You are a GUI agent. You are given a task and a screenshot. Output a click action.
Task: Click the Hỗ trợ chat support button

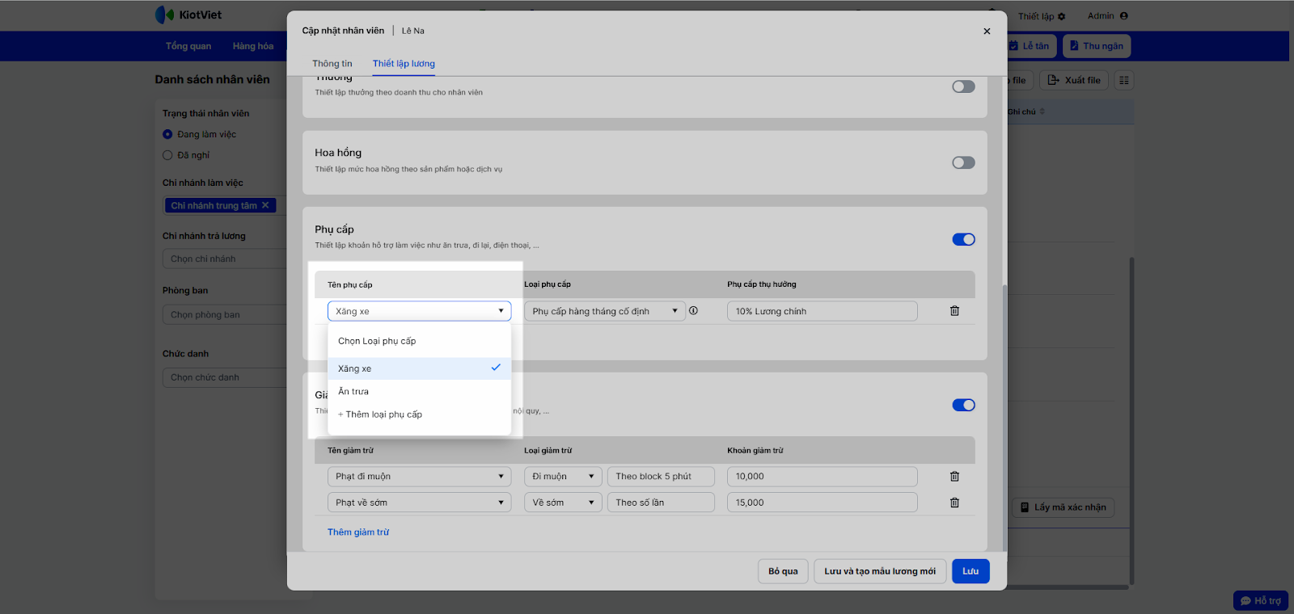pos(1260,600)
